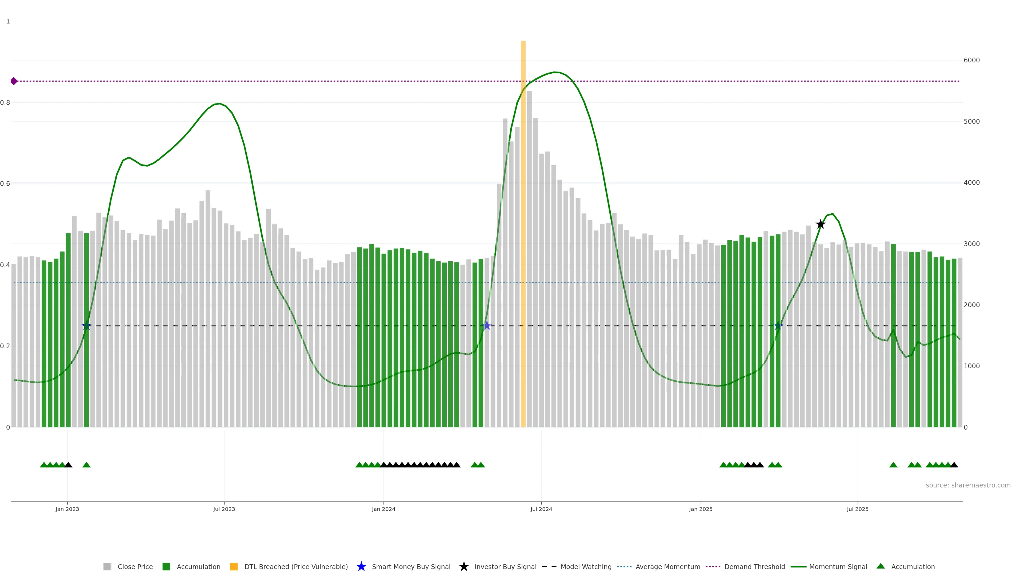The image size is (1024, 576).
Task: Click the black Investor Buy Signal star on chart
Action: pyautogui.click(x=821, y=224)
